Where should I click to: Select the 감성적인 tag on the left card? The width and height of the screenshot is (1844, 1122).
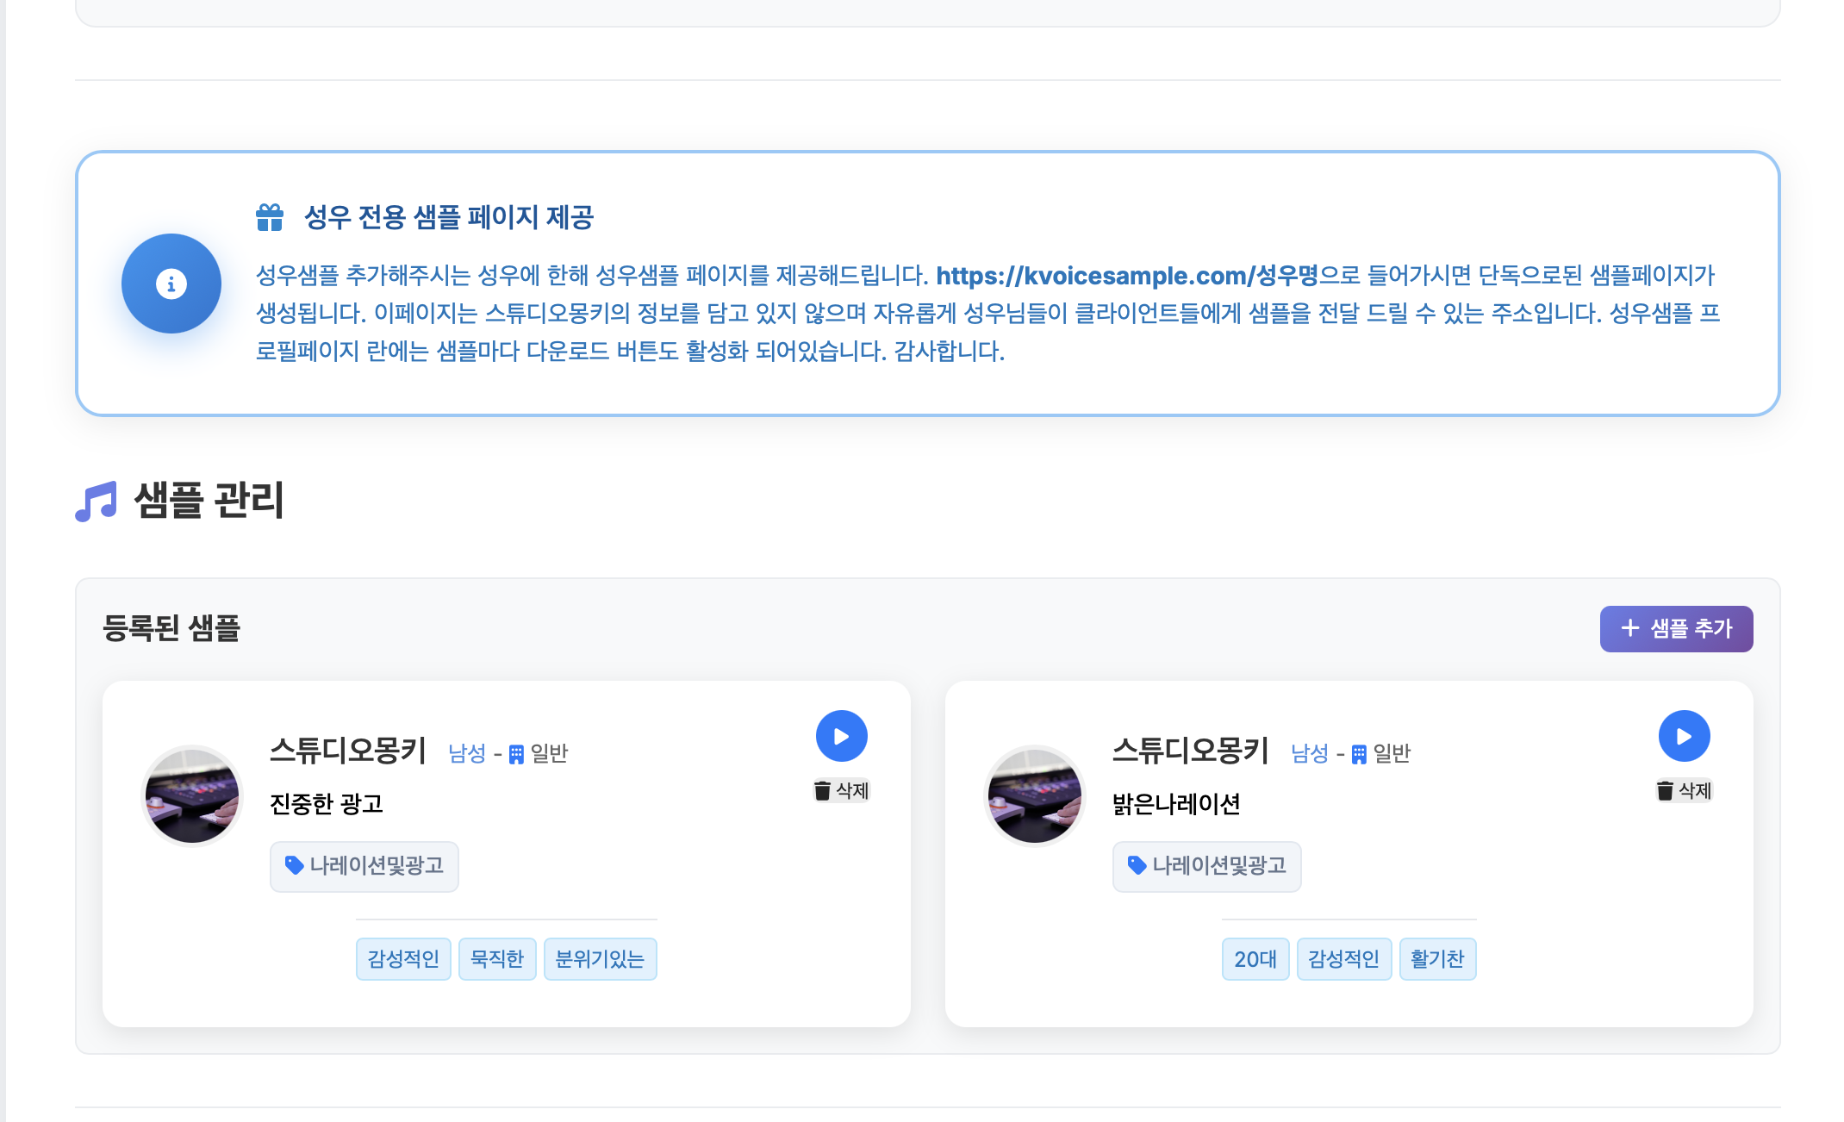403,958
